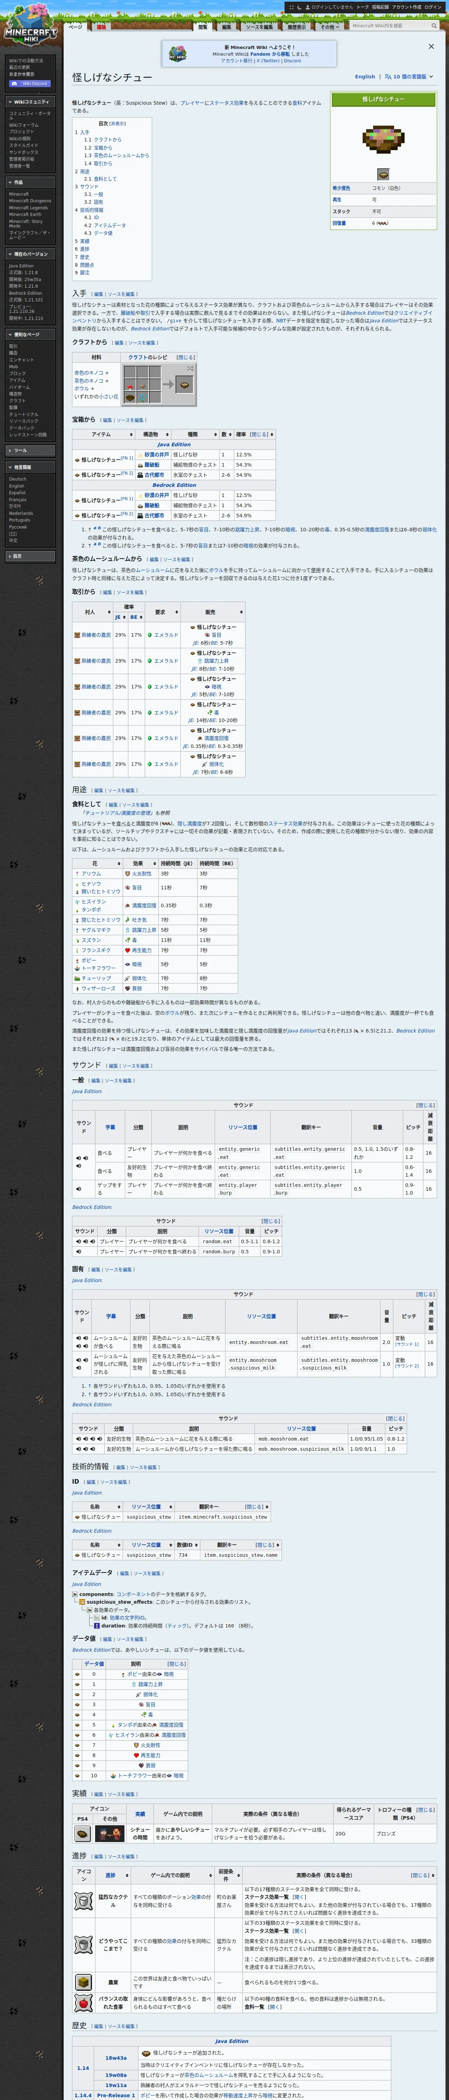The height and width of the screenshot is (2100, 449).
Task: Collapse the データ値 table via 閉じる
Action: coord(177,1664)
